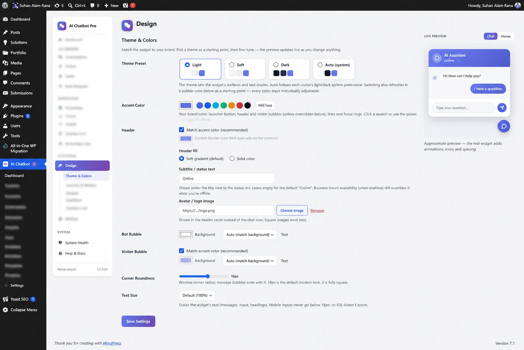Click the Corner Roundness slider handle
This screenshot has width=524, height=350.
click(x=207, y=276)
